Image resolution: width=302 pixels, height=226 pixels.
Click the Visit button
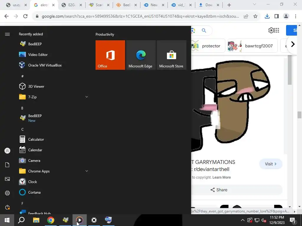(271, 164)
